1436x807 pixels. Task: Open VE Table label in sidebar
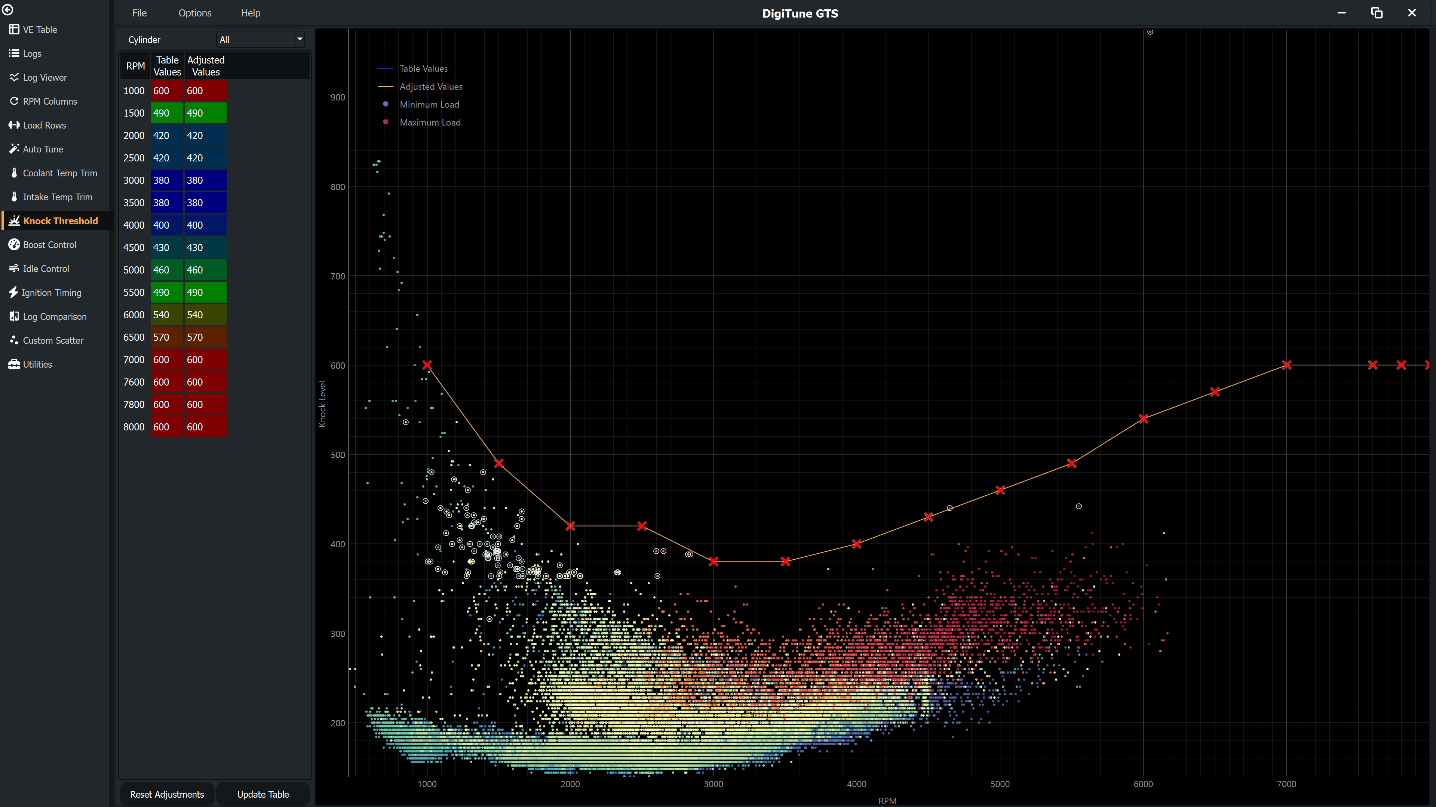[x=40, y=30]
